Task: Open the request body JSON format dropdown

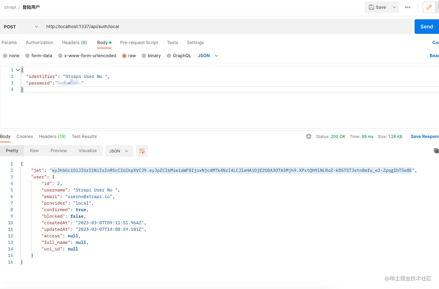Action: 208,56
